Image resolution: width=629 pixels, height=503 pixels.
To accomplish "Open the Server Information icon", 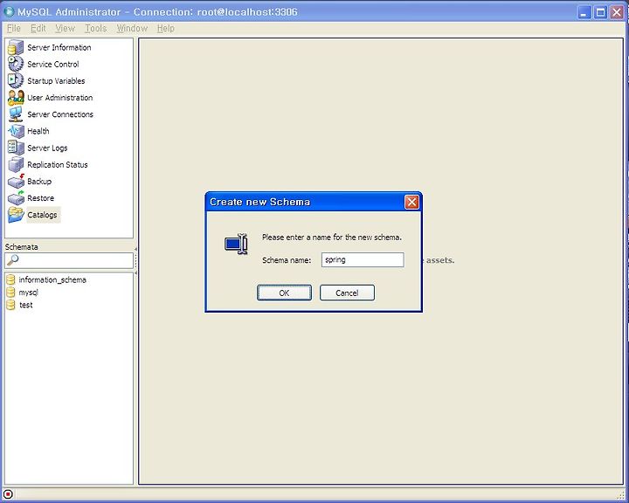I will pyautogui.click(x=16, y=47).
